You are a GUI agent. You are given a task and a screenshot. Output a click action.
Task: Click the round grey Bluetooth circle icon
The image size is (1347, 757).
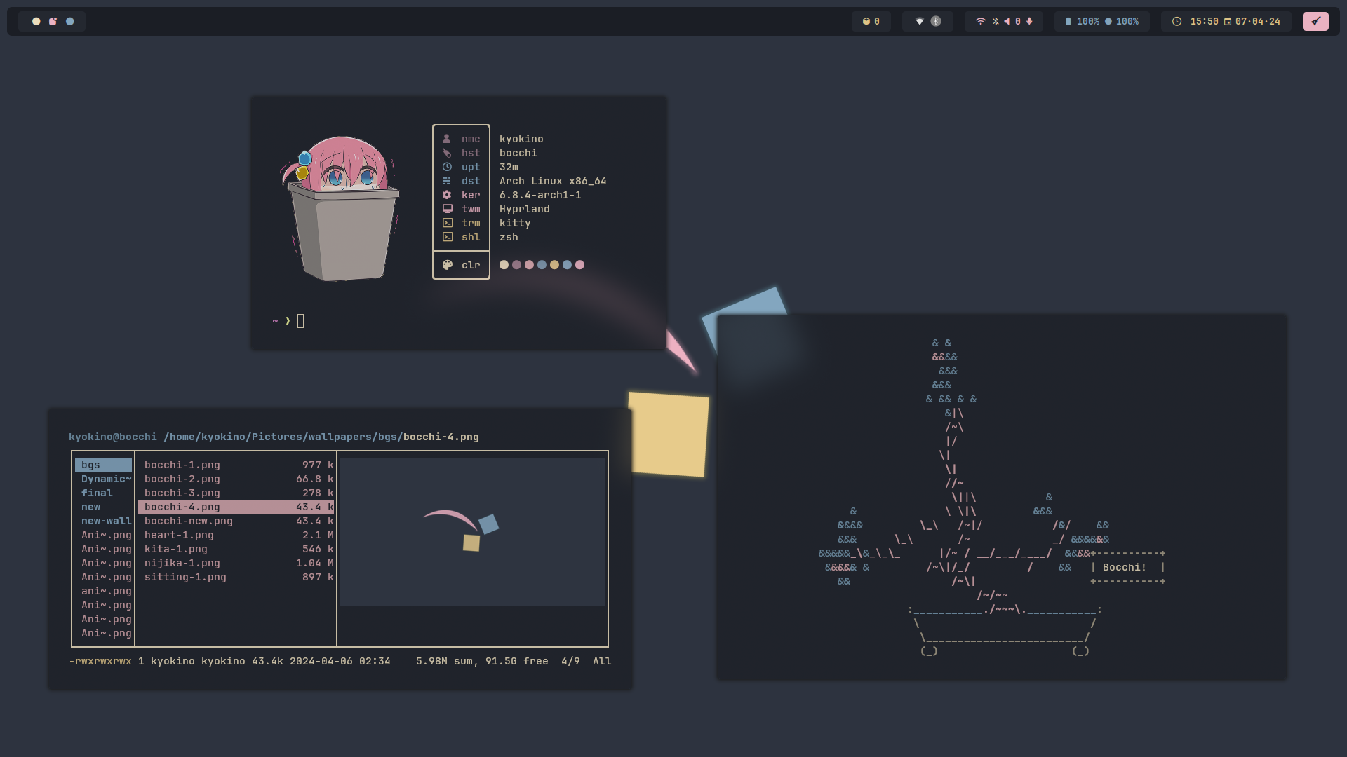[x=936, y=22]
